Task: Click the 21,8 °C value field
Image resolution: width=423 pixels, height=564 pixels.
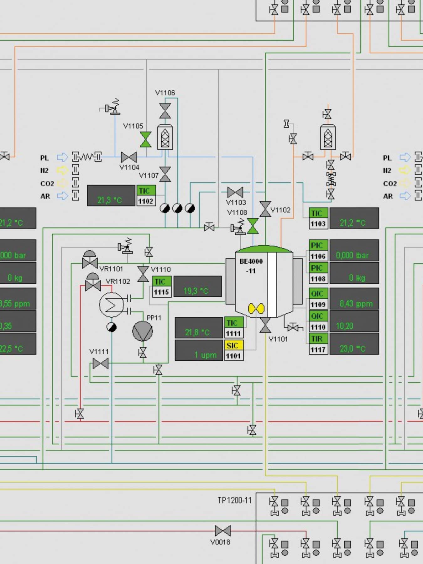Action: (199, 328)
